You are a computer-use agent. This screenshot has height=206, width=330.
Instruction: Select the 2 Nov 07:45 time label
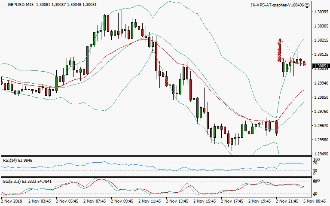click(95, 201)
